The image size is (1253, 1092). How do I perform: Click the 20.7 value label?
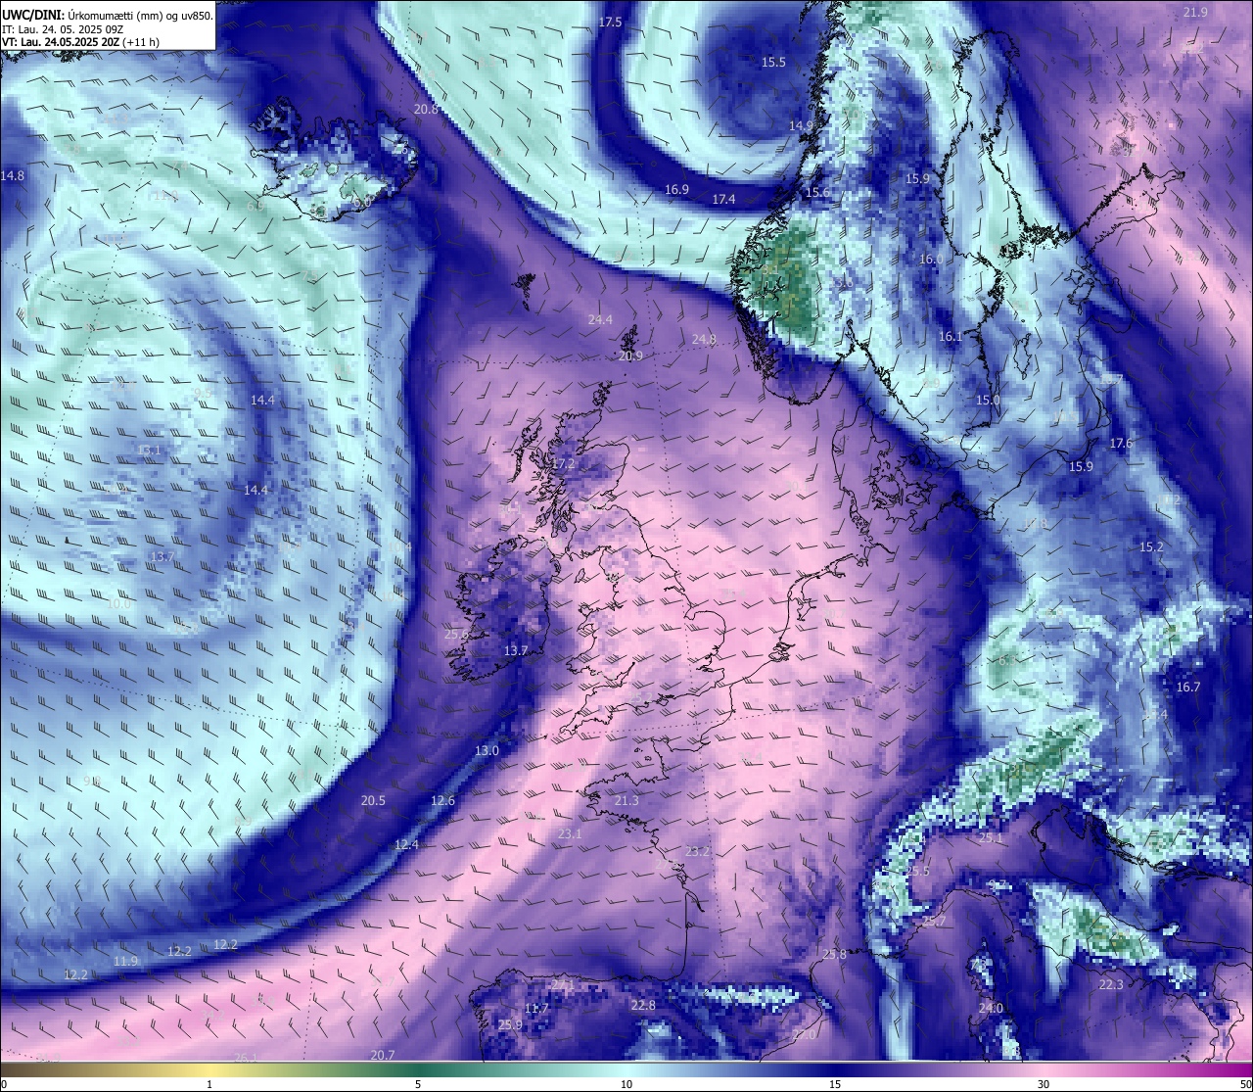[x=383, y=1055]
